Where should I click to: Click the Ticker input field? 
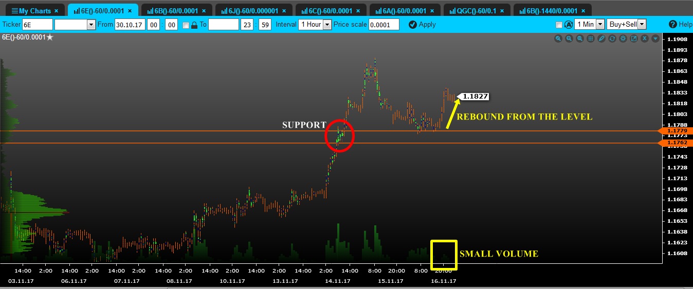point(38,24)
